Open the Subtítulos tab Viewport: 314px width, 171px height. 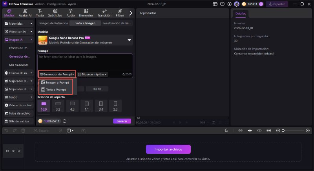coord(55,13)
